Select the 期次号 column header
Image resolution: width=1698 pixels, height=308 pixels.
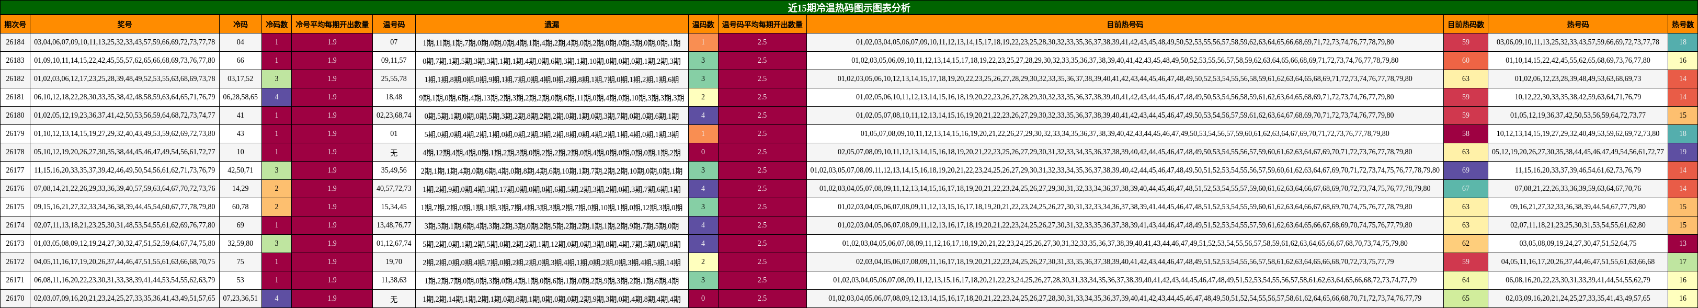[x=15, y=25]
